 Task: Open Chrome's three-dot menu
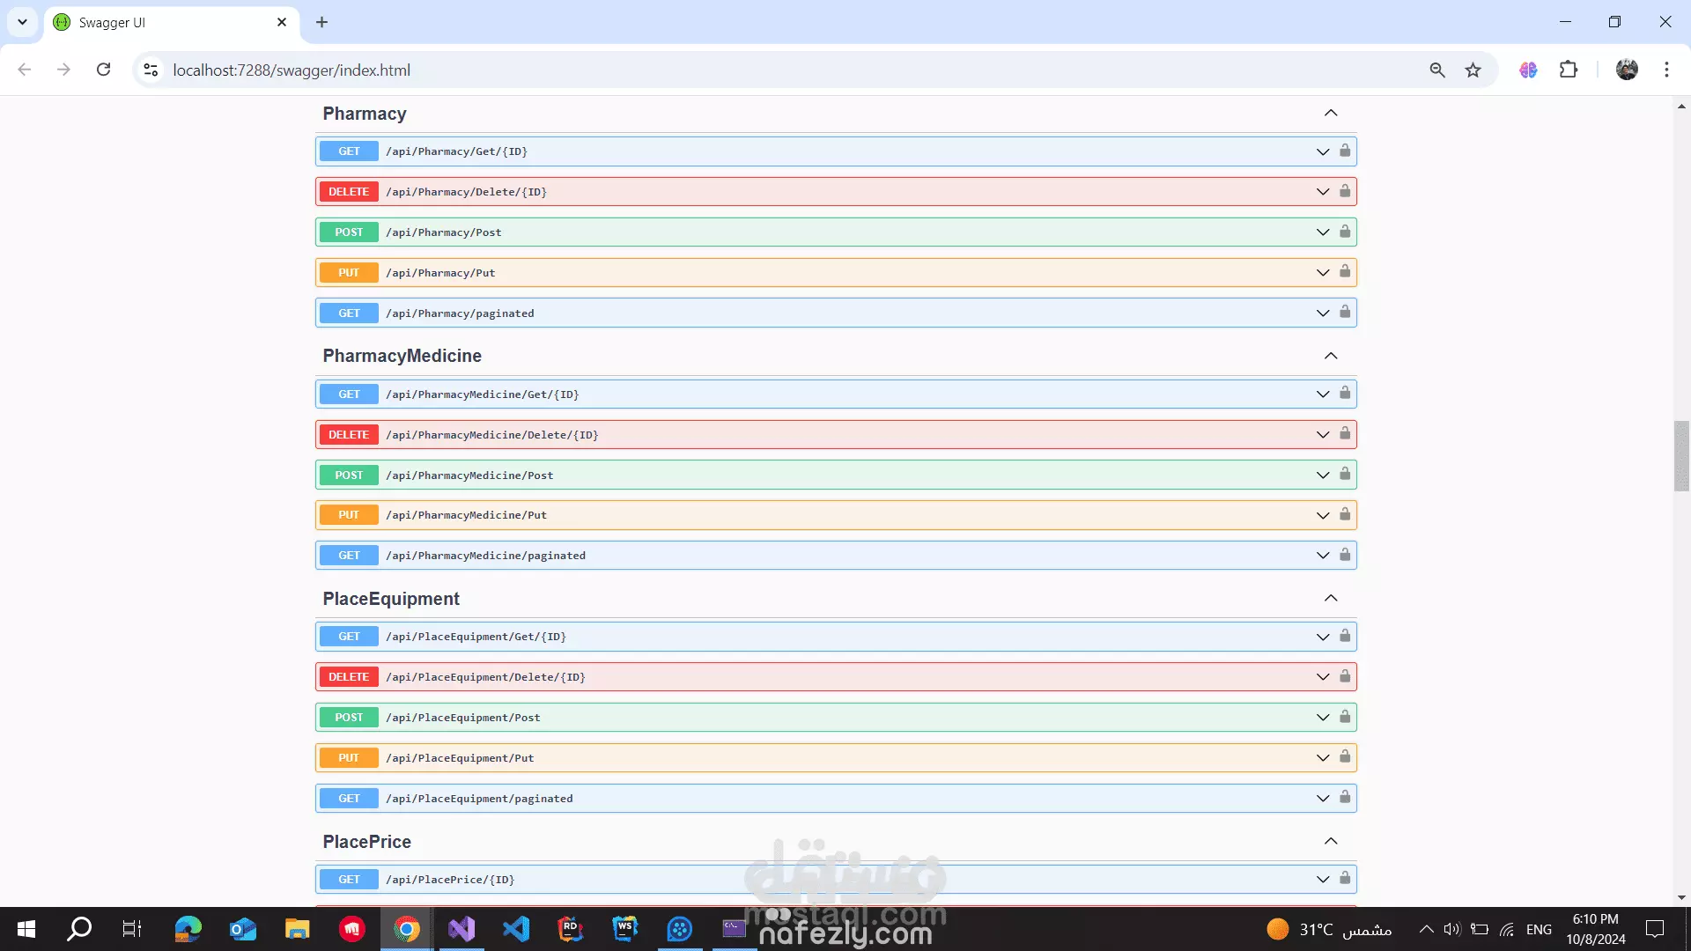click(1666, 70)
